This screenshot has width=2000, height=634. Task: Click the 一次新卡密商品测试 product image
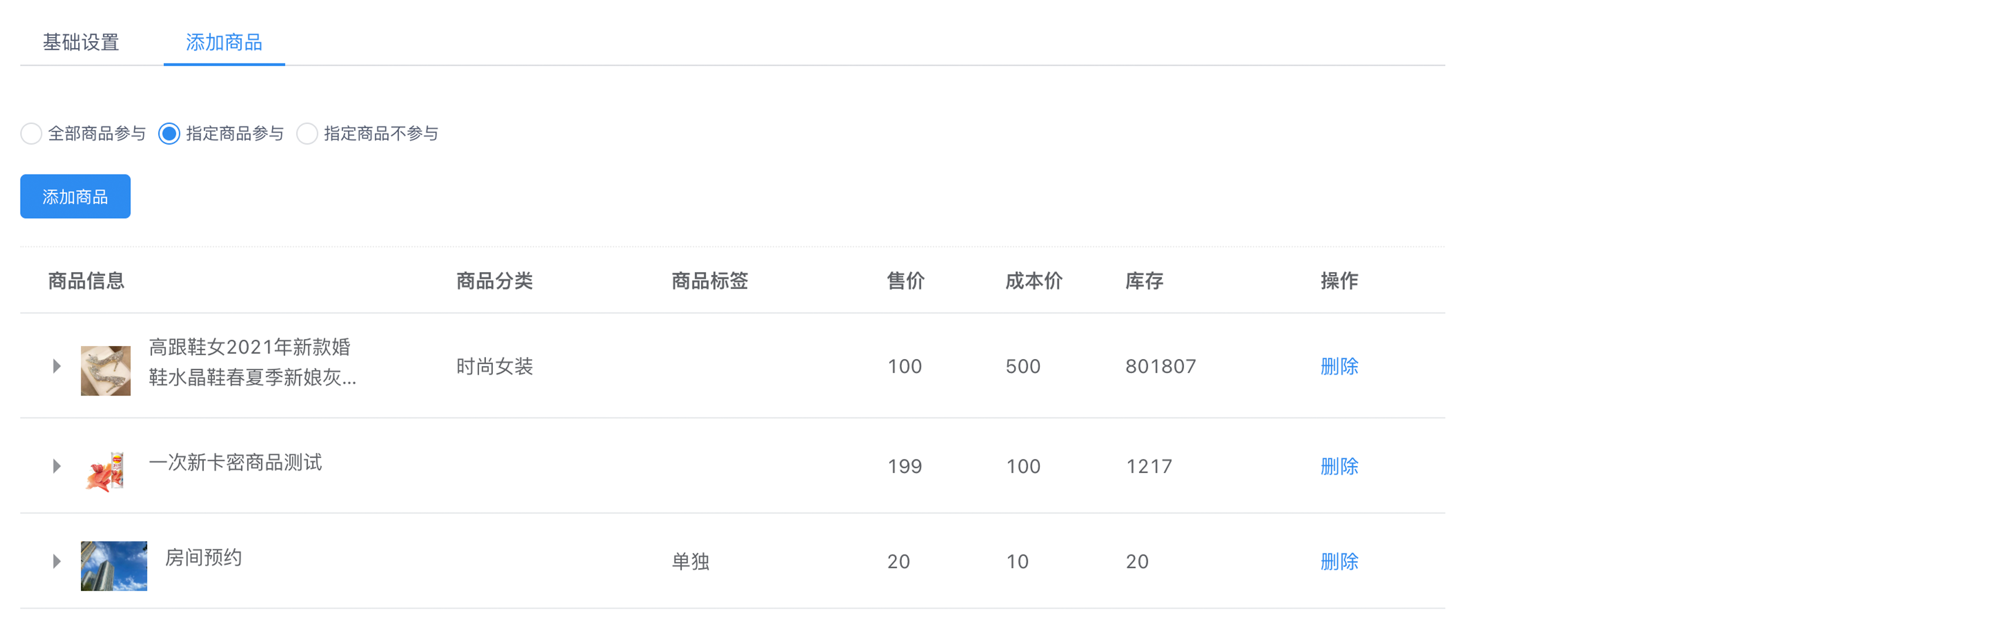(106, 471)
